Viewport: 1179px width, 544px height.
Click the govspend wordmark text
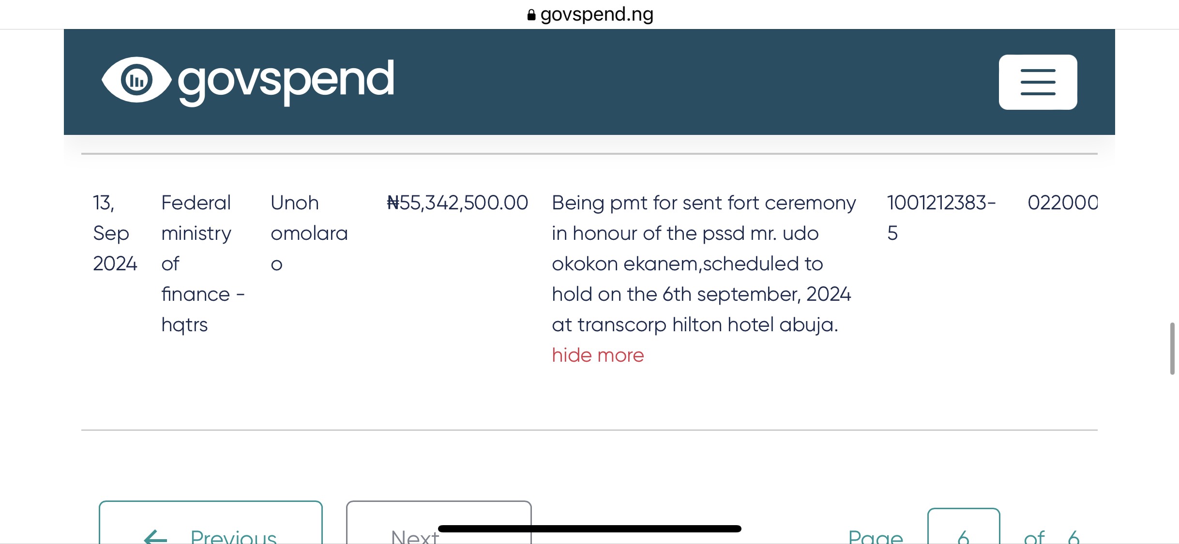coord(286,81)
